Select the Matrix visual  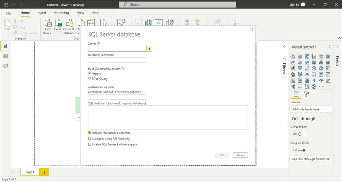point(307,81)
